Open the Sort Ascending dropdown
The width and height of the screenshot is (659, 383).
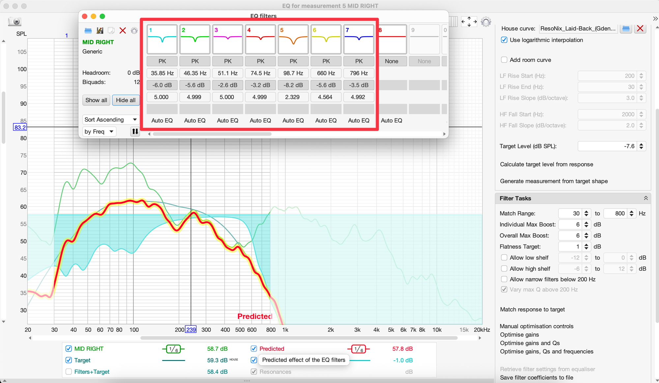pyautogui.click(x=110, y=119)
